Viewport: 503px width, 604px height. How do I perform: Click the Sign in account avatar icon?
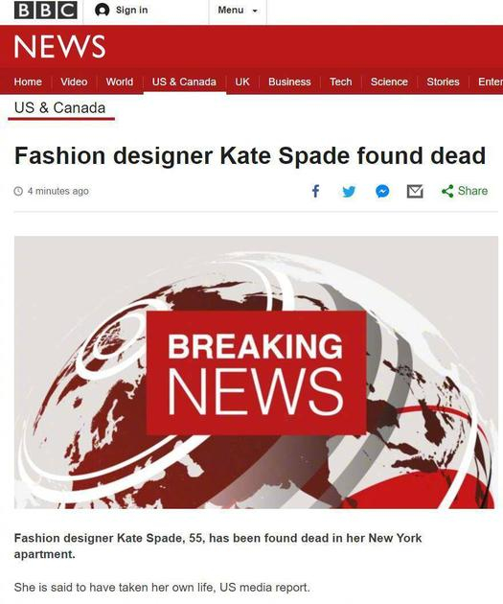pos(102,10)
